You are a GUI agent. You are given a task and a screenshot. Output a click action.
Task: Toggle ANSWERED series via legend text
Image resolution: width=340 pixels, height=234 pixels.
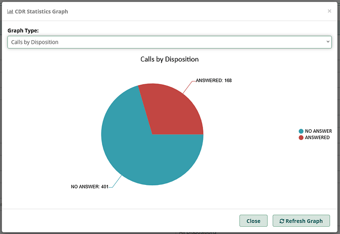click(x=317, y=138)
